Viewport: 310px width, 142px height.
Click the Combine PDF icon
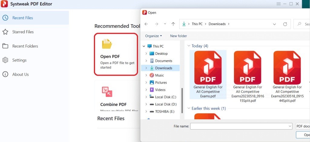pyautogui.click(x=107, y=92)
